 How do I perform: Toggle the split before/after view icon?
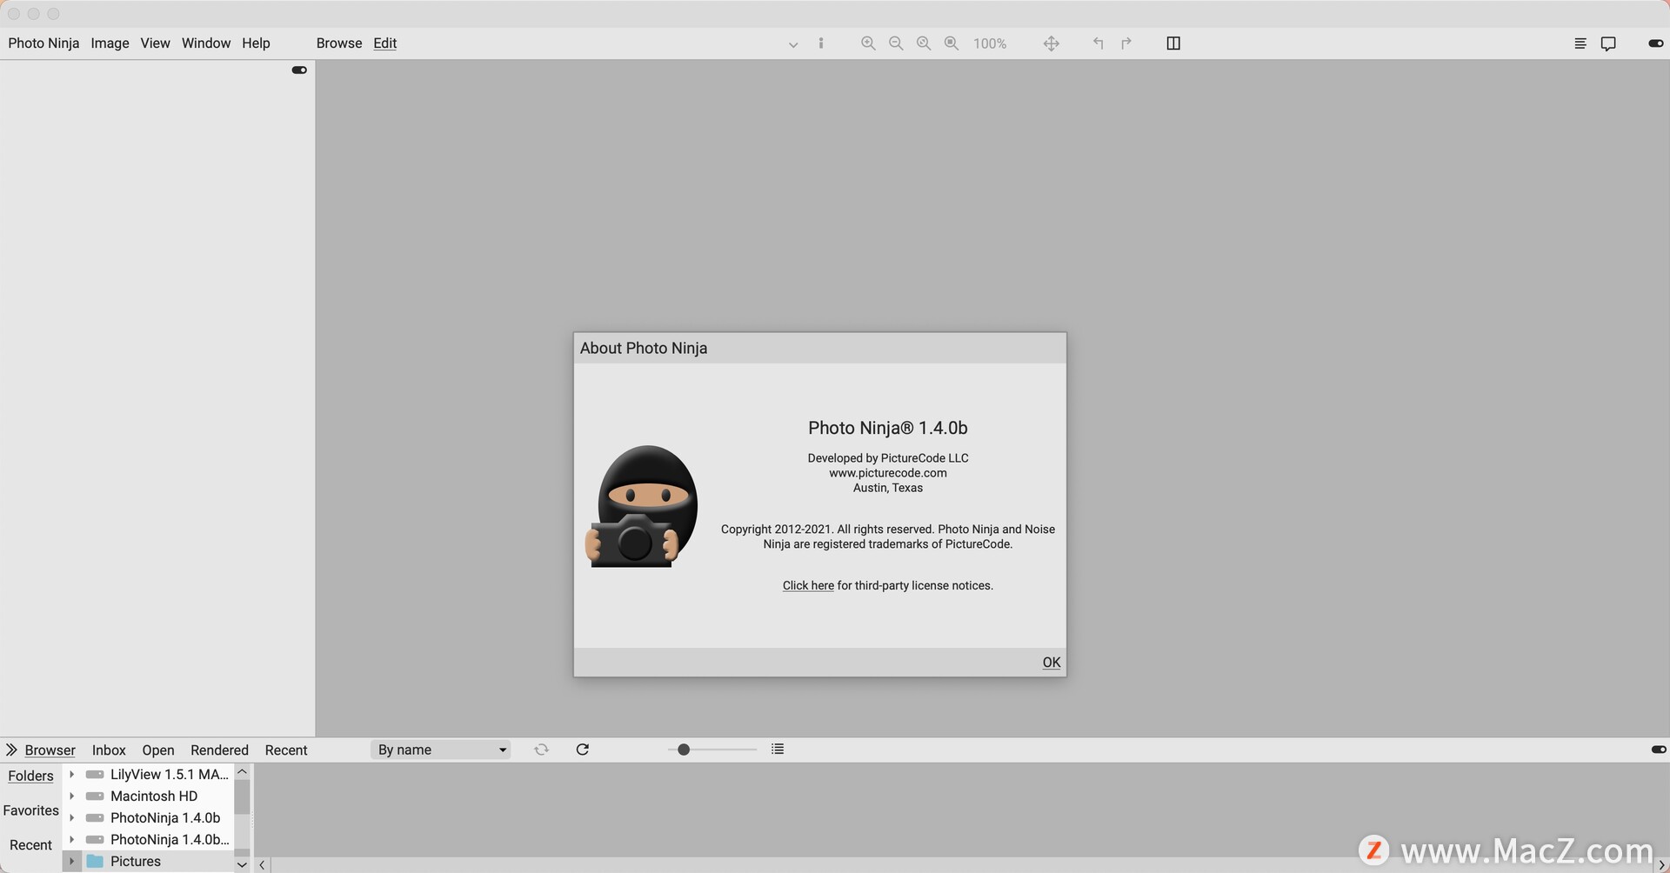1173,43
